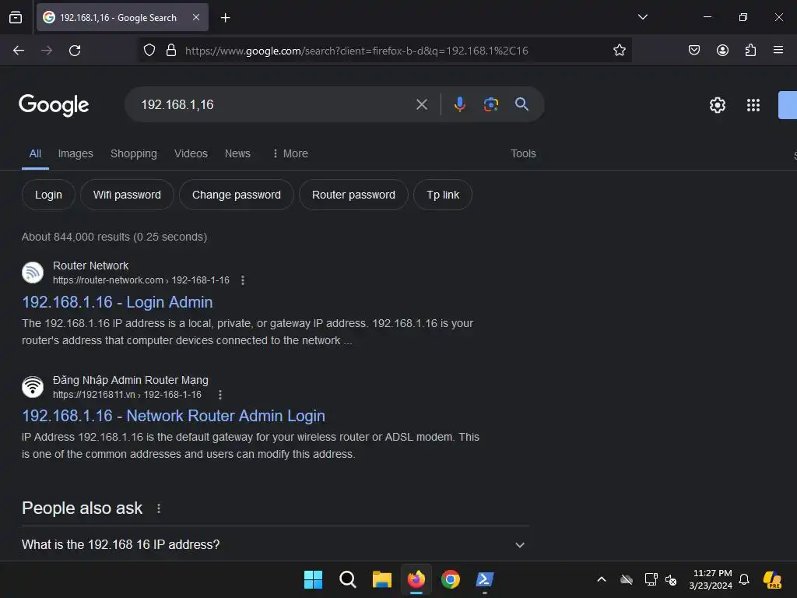Screen dimensions: 797x598
Task: Show site security lock info
Action: click(171, 51)
